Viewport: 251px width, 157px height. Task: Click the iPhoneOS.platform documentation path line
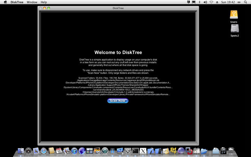click(118, 83)
